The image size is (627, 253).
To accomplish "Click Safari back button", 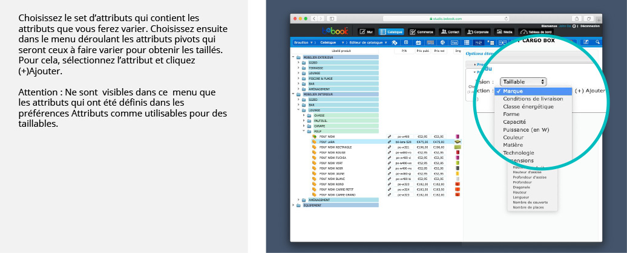I will pos(314,18).
